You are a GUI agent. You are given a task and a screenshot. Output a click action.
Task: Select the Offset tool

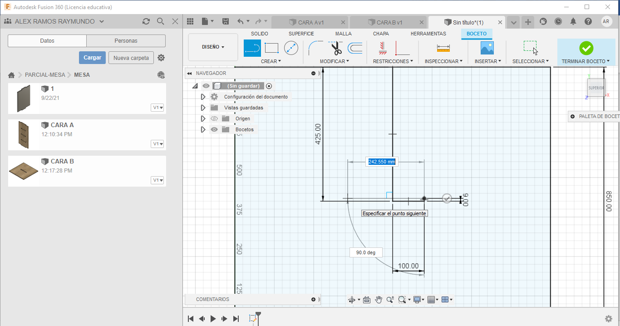click(355, 48)
